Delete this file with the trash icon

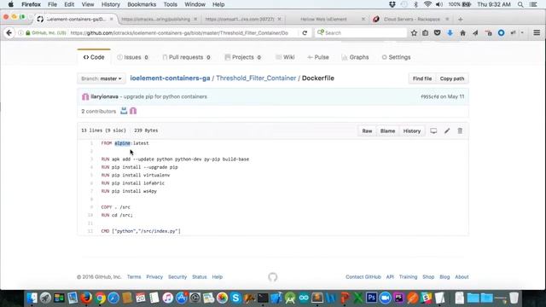pyautogui.click(x=460, y=130)
